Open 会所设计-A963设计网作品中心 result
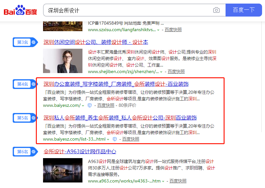This screenshot has height=188, width=265. (x=80, y=152)
